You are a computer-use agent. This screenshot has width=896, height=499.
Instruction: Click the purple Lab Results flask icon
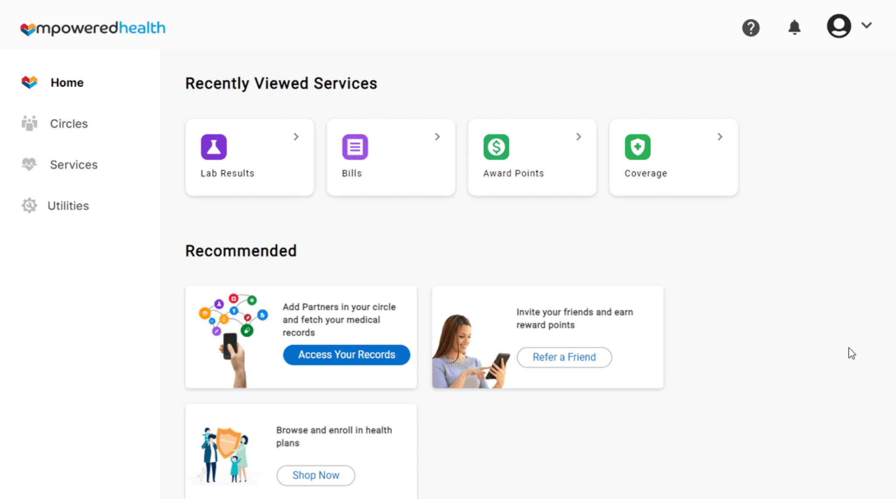[x=213, y=147]
